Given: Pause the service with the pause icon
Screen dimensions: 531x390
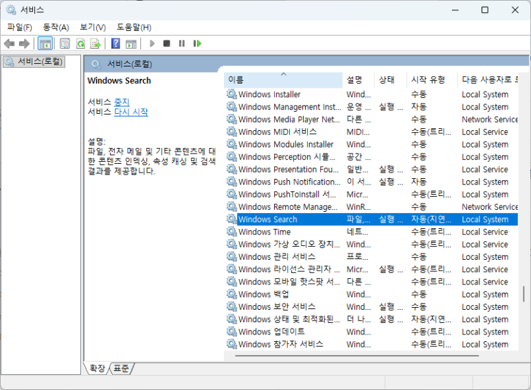Looking at the screenshot, I should (182, 44).
